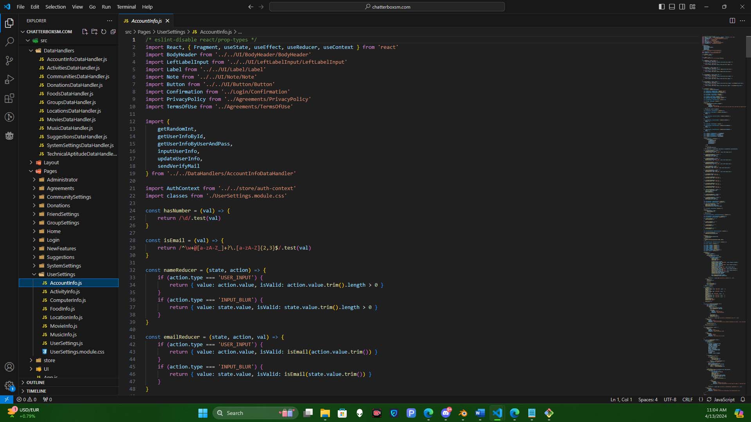This screenshot has height=422, width=751.
Task: Change JavaScript language mode in status bar
Action: click(x=724, y=399)
